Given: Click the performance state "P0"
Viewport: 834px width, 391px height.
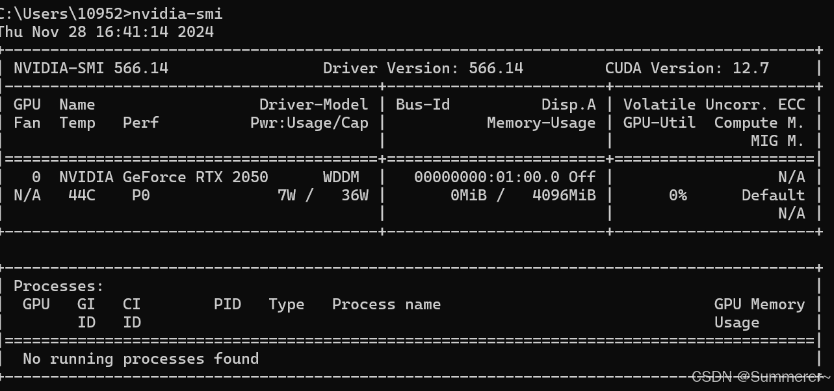Looking at the screenshot, I should click(x=141, y=195).
